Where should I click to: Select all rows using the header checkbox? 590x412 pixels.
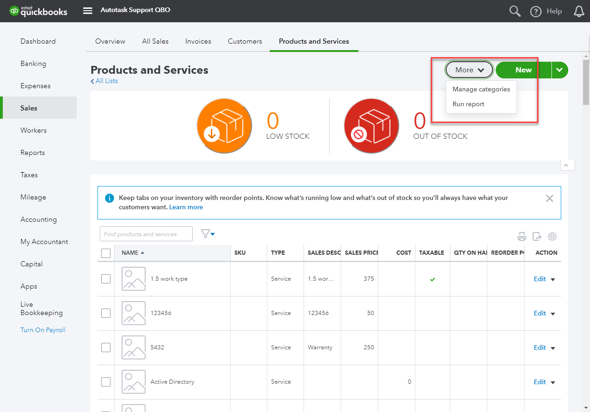[x=106, y=252]
